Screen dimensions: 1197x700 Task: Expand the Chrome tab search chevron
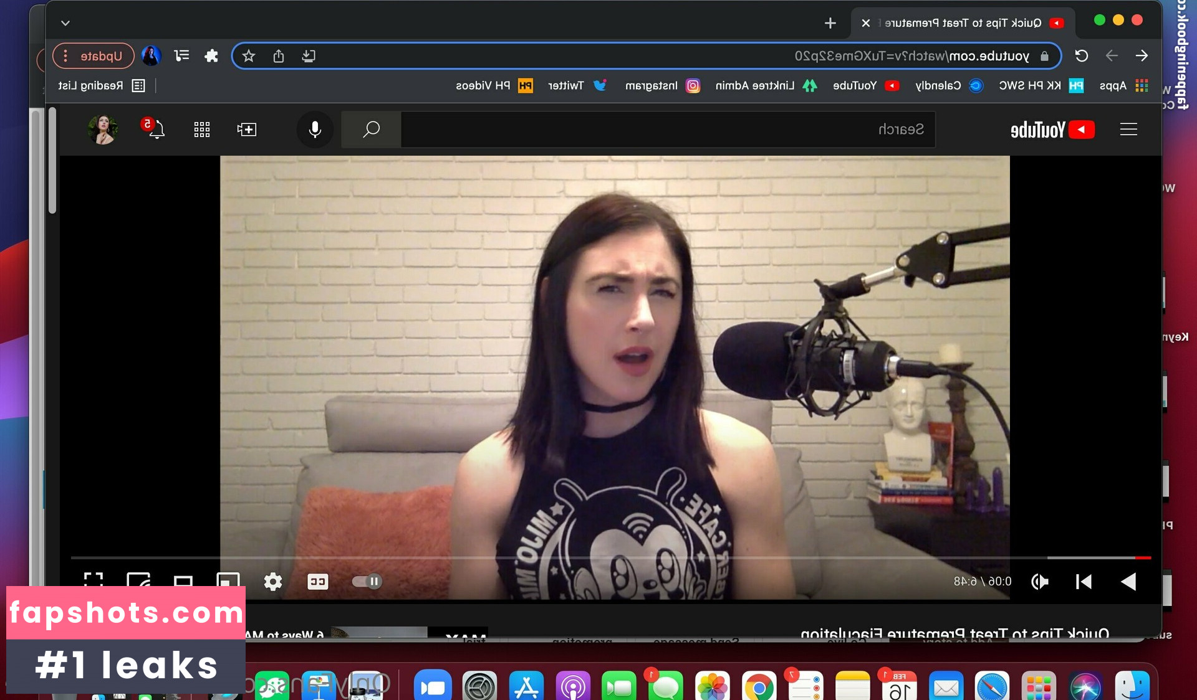pyautogui.click(x=65, y=23)
